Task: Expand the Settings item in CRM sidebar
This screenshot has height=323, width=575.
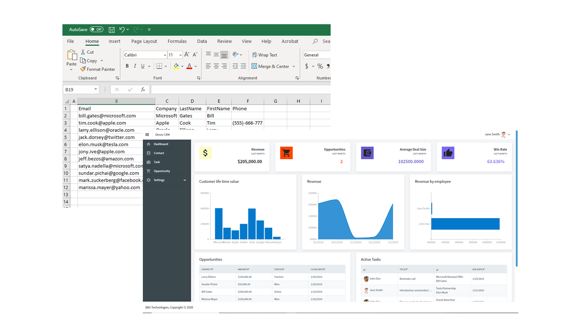Action: click(x=167, y=180)
